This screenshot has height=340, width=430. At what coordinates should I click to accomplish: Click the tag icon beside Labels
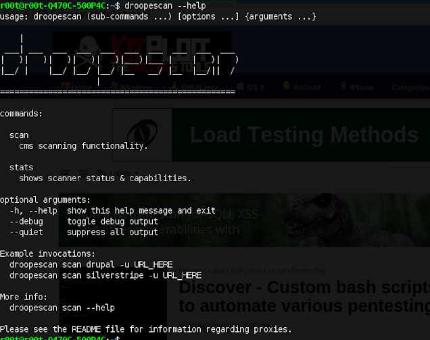[x=101, y=173]
